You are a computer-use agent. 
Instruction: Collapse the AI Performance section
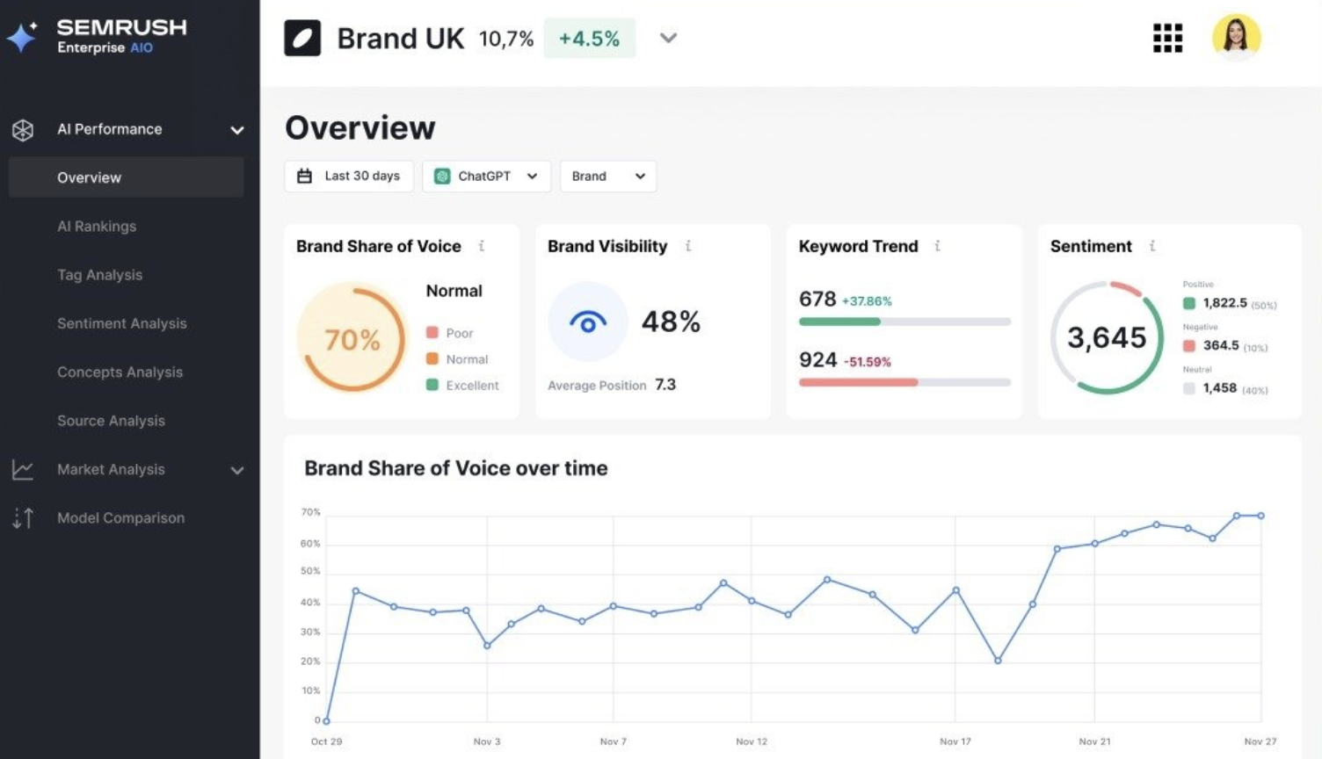[236, 129]
